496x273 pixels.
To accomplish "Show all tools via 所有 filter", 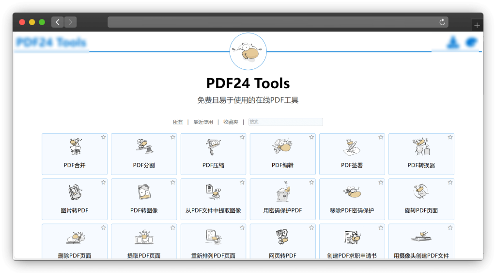I will point(178,122).
